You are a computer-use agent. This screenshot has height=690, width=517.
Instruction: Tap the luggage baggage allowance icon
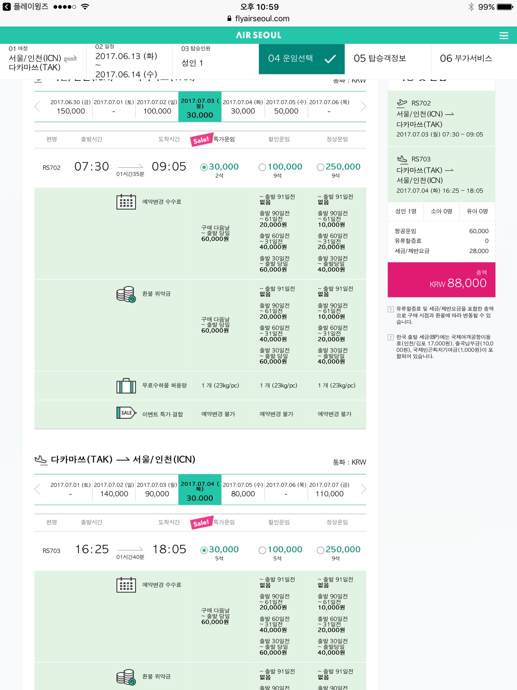pos(126,385)
